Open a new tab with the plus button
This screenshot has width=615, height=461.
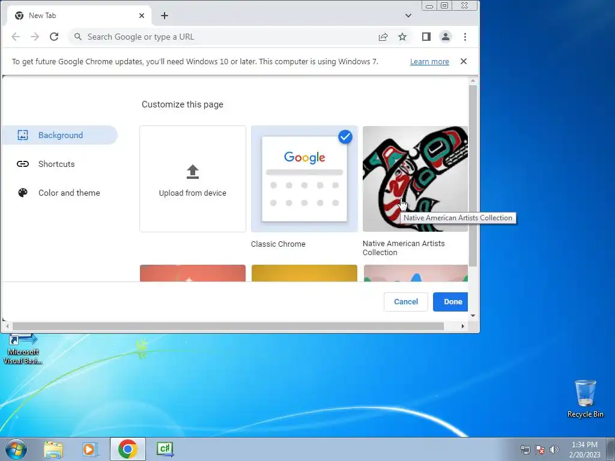165,16
